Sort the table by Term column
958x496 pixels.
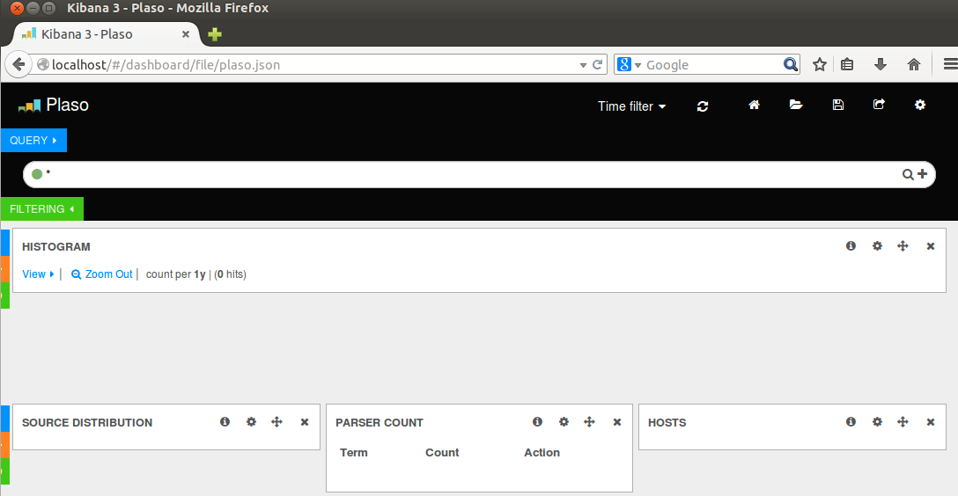click(354, 452)
